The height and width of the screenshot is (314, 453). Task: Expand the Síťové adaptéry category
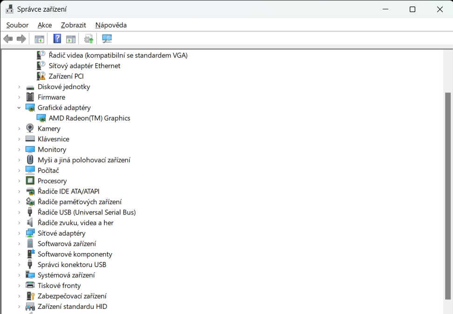19,233
